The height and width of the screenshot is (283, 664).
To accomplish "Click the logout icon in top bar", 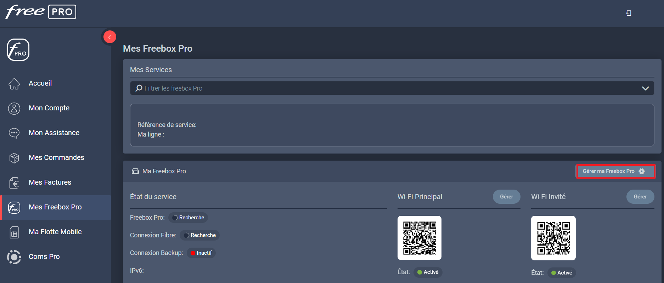I will [629, 13].
